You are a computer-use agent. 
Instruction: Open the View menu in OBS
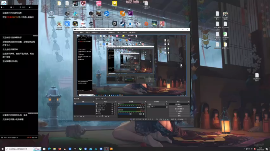(x=88, y=32)
